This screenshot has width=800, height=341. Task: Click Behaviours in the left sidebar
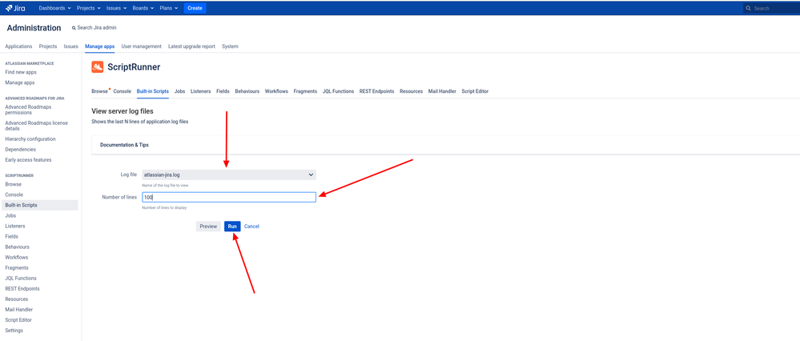(17, 247)
